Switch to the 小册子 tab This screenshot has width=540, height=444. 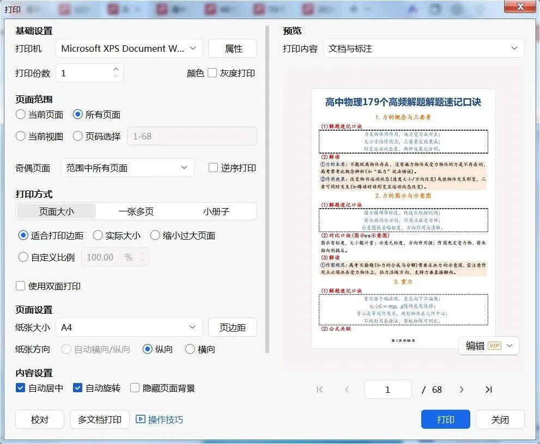pyautogui.click(x=216, y=211)
